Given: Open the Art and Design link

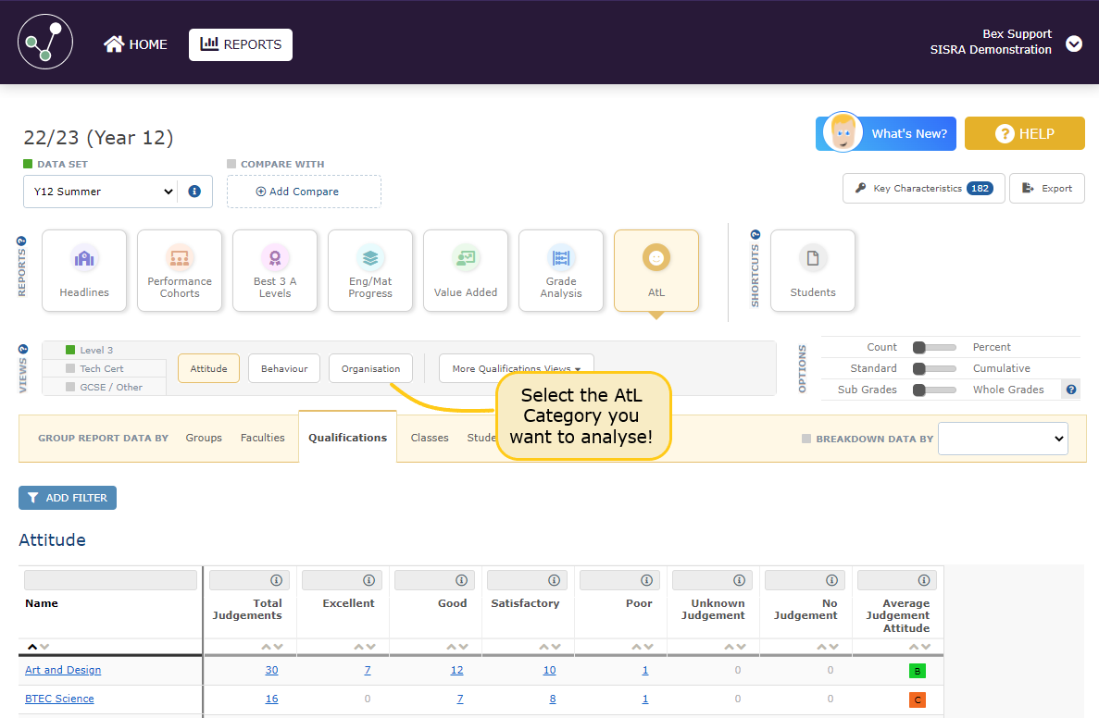Looking at the screenshot, I should tap(63, 670).
